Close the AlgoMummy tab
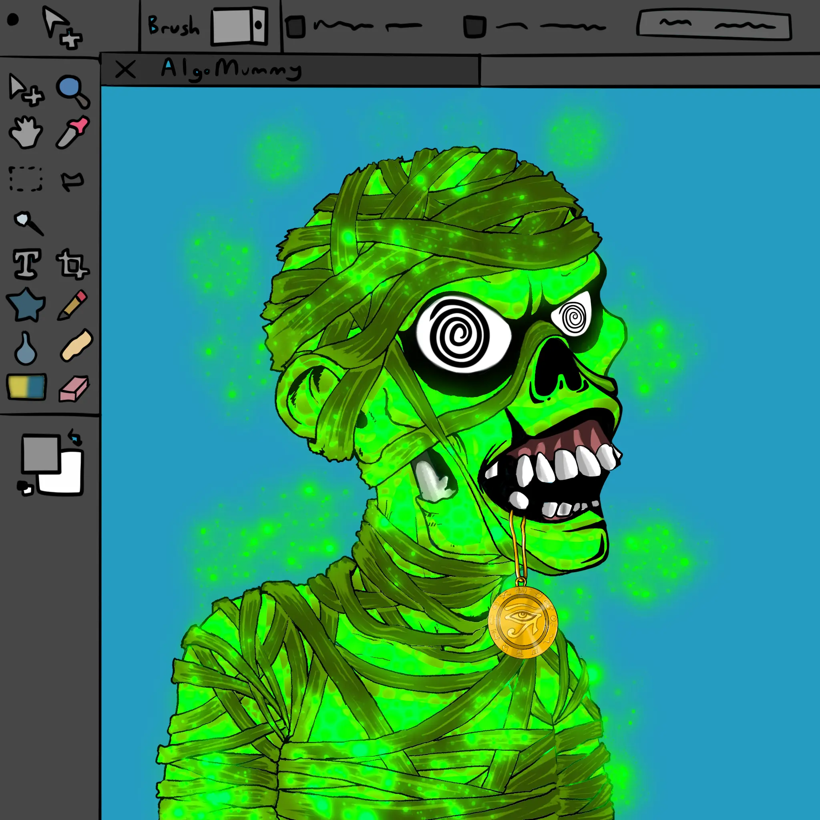820x820 pixels. click(125, 69)
